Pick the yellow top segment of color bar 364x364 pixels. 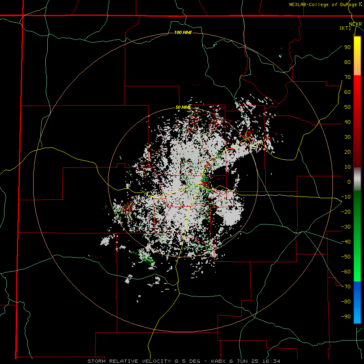click(357, 56)
